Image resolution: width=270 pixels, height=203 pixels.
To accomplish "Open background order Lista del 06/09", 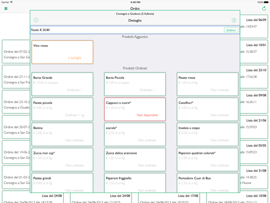I will 254,26.
